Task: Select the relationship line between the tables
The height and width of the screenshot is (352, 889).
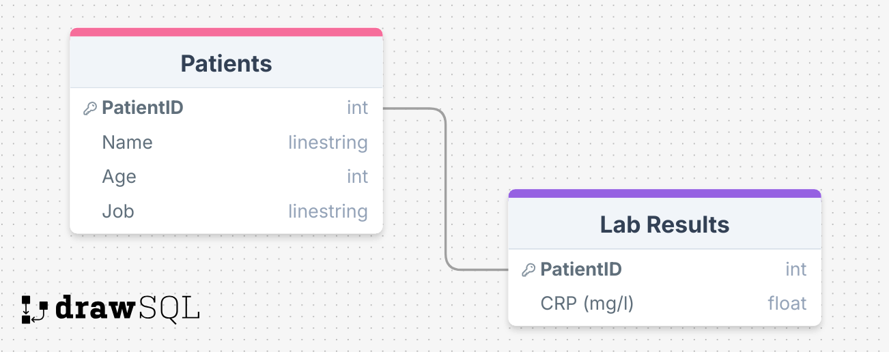Action: [x=446, y=191]
